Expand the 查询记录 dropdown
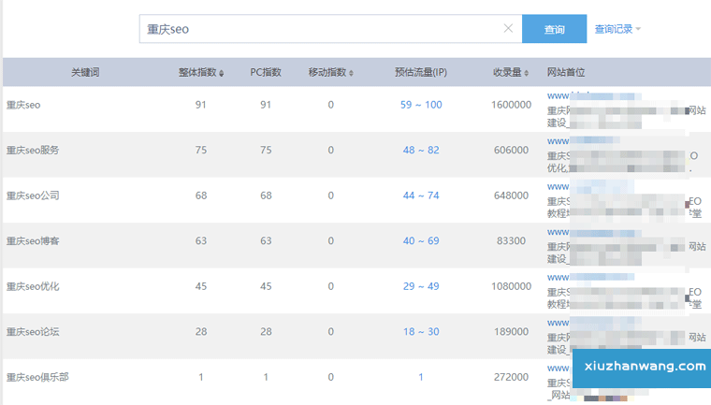The height and width of the screenshot is (405, 711). click(x=617, y=29)
